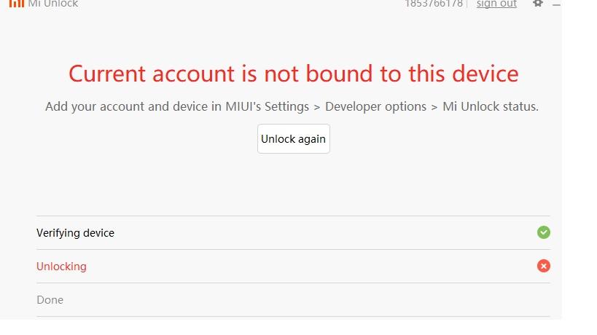Select the Done step label
597x335 pixels.
tap(50, 300)
